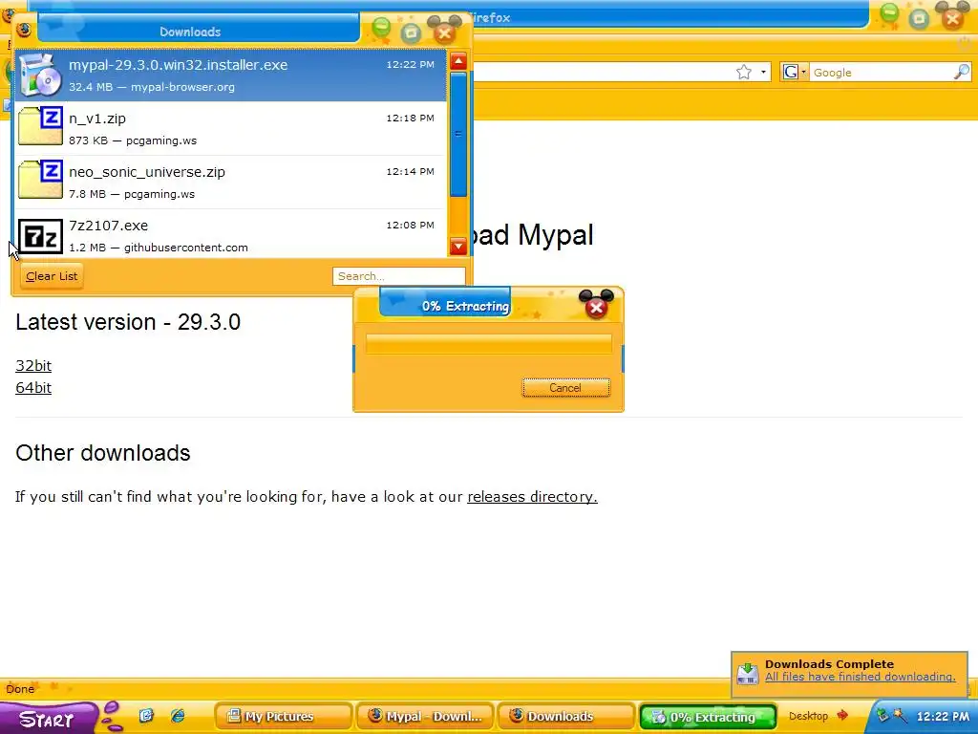Screen dimensions: 978x734
Task: Select the 7z2107.exe file name
Action: [x=109, y=226]
